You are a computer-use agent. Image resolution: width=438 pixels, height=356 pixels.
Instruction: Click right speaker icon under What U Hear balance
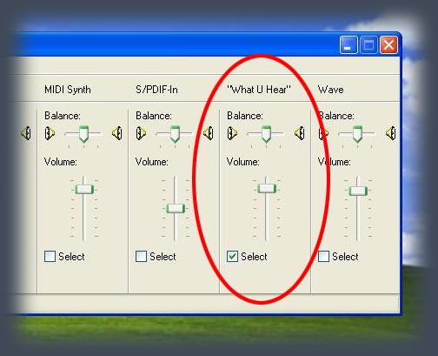point(300,133)
